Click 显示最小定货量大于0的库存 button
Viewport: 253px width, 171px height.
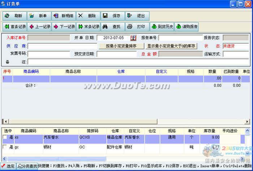(171, 46)
